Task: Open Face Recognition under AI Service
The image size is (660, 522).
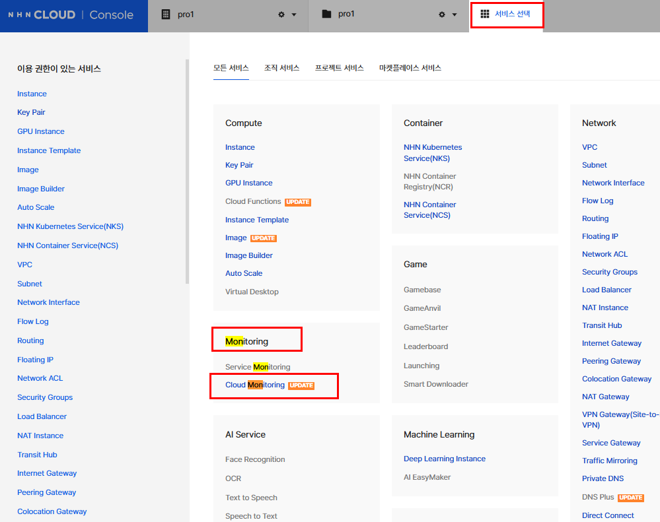Action: coord(255,459)
